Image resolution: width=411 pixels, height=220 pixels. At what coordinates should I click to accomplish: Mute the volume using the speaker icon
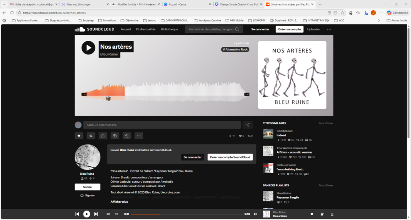(x=255, y=214)
